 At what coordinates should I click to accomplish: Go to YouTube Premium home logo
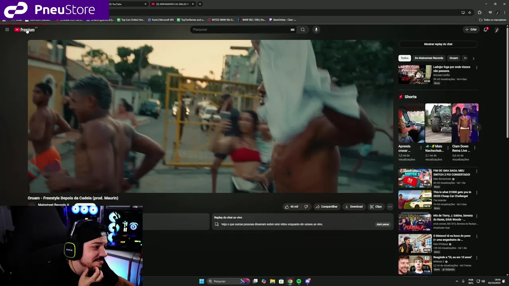(25, 30)
